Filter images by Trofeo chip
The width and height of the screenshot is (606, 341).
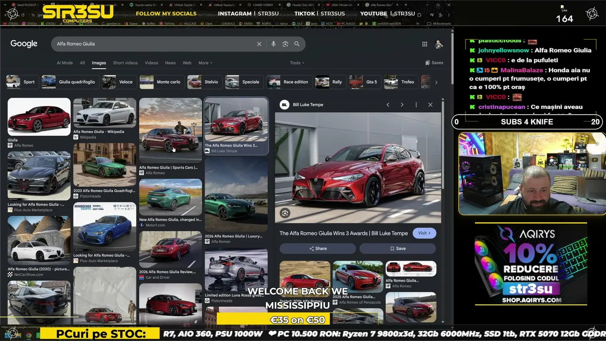(401, 82)
